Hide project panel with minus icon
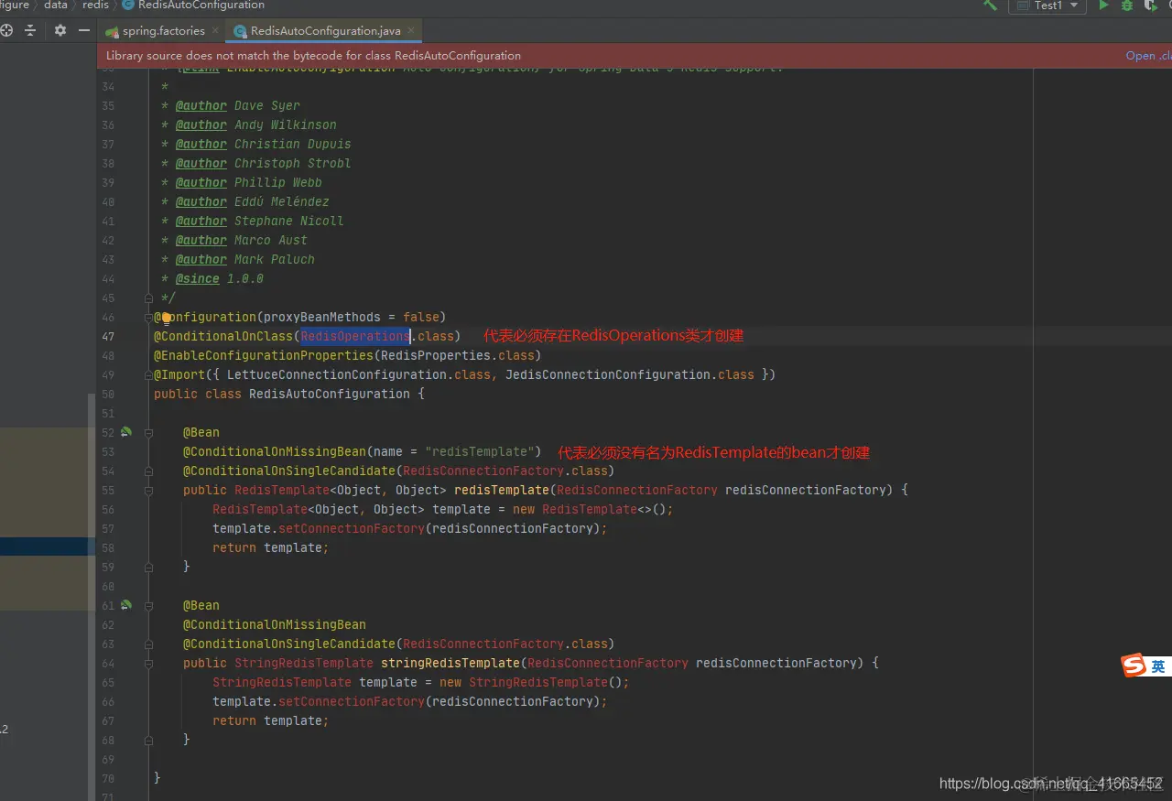Screen dimensions: 1172x801 point(84,30)
